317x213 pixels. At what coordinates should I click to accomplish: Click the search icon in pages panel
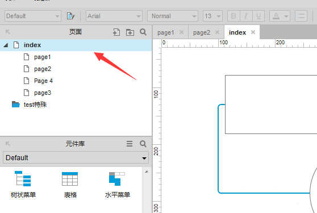[143, 32]
